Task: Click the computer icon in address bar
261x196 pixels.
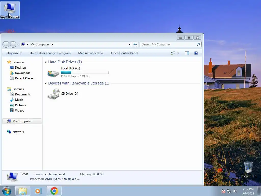Action: click(x=23, y=44)
